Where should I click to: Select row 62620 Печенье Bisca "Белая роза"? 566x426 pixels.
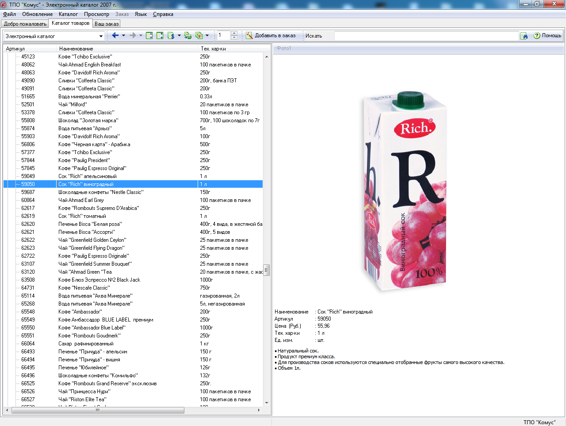coord(133,224)
